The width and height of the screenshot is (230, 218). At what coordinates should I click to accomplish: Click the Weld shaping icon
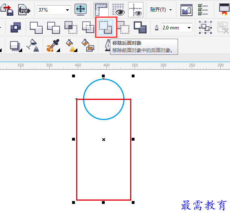pyautogui.click(x=36, y=27)
